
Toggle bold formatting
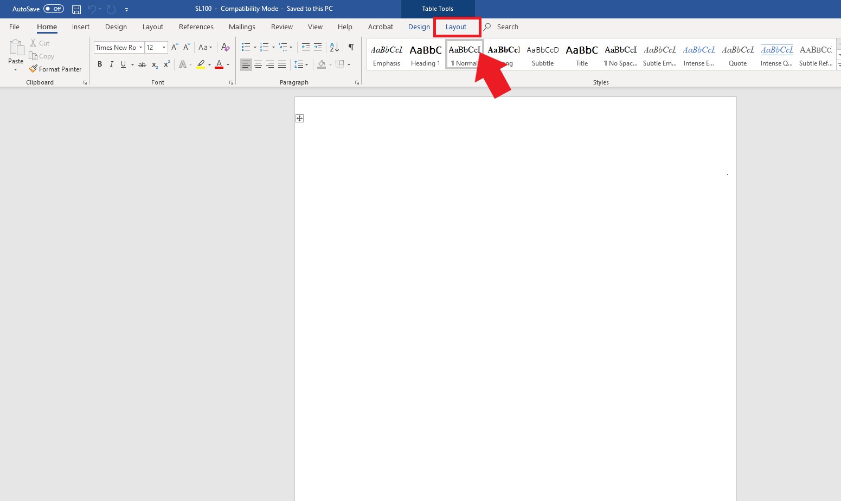(x=100, y=64)
